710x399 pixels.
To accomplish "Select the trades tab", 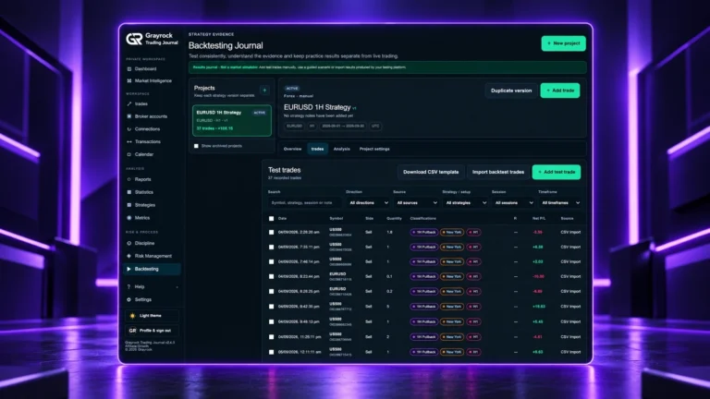I will (317, 149).
